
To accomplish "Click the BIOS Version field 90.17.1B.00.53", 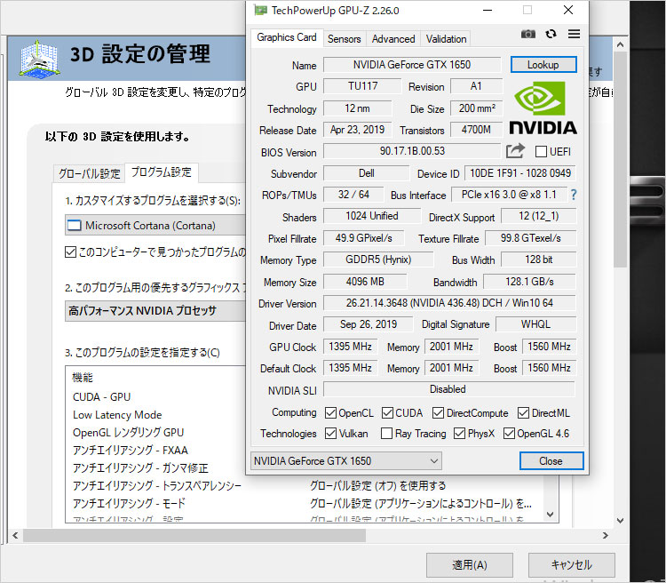I will click(412, 151).
